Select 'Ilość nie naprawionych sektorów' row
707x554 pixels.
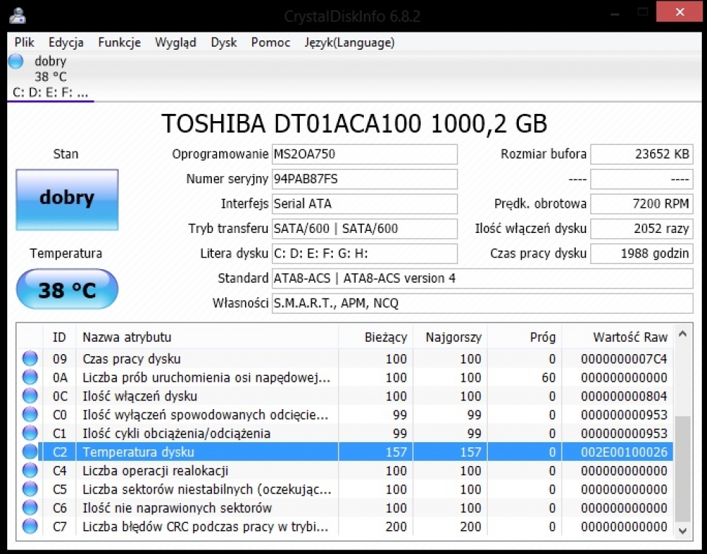click(345, 508)
